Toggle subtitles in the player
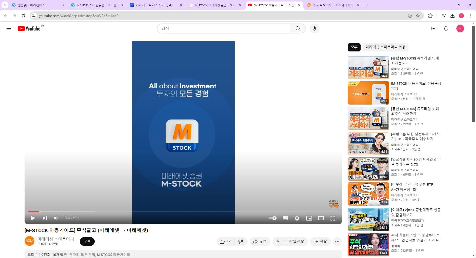 [285, 218]
